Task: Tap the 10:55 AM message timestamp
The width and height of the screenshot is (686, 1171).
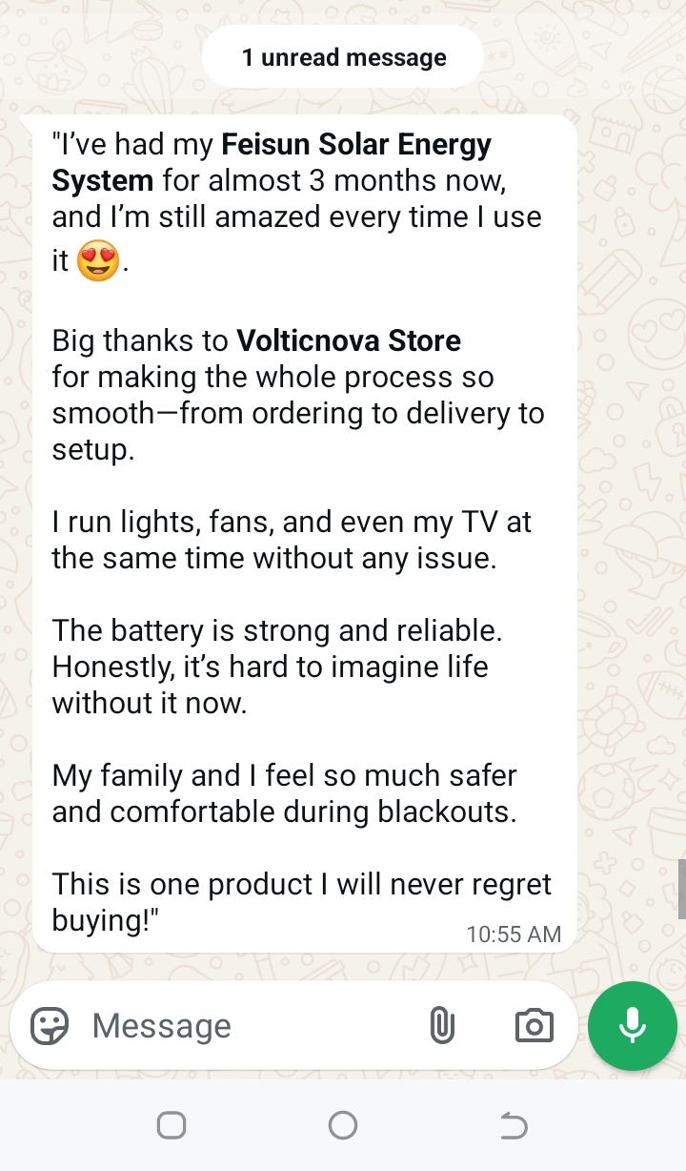Action: click(514, 935)
